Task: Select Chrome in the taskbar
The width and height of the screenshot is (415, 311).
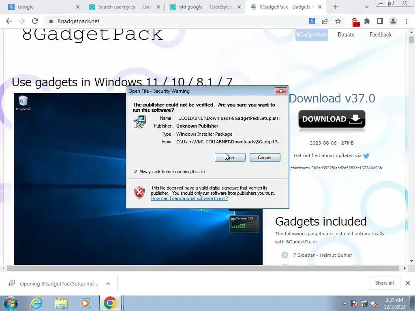Action: point(110,303)
